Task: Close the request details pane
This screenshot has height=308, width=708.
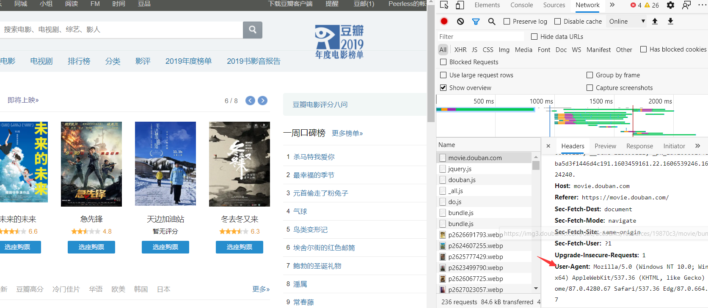Action: coord(548,146)
